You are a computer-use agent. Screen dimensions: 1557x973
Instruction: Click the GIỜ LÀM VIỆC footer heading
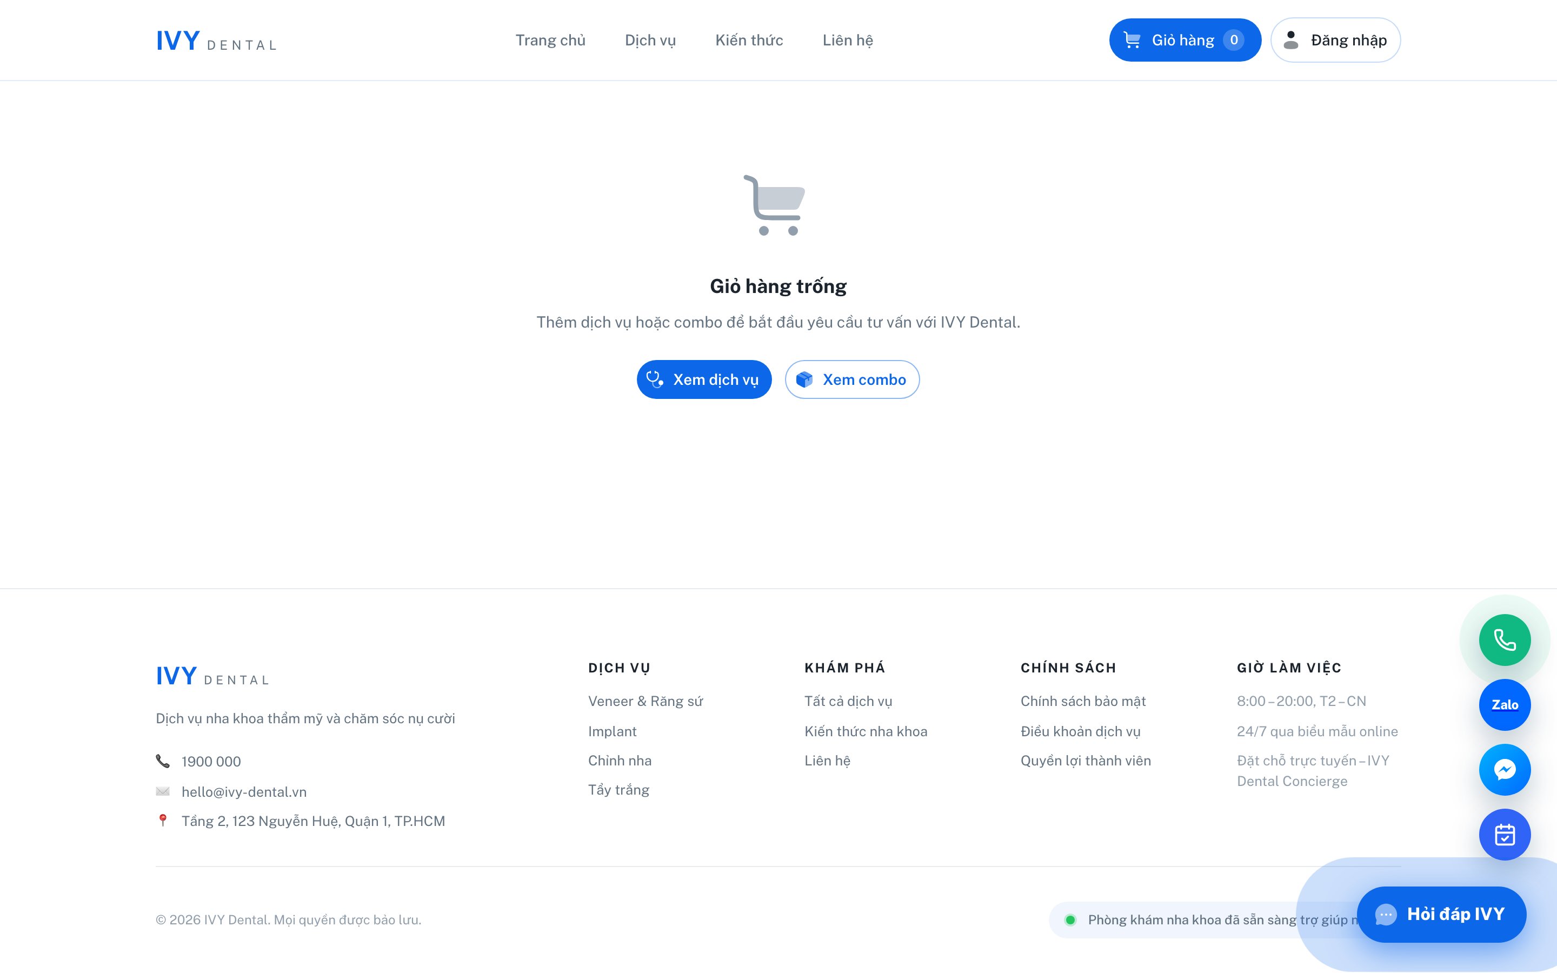tap(1289, 668)
